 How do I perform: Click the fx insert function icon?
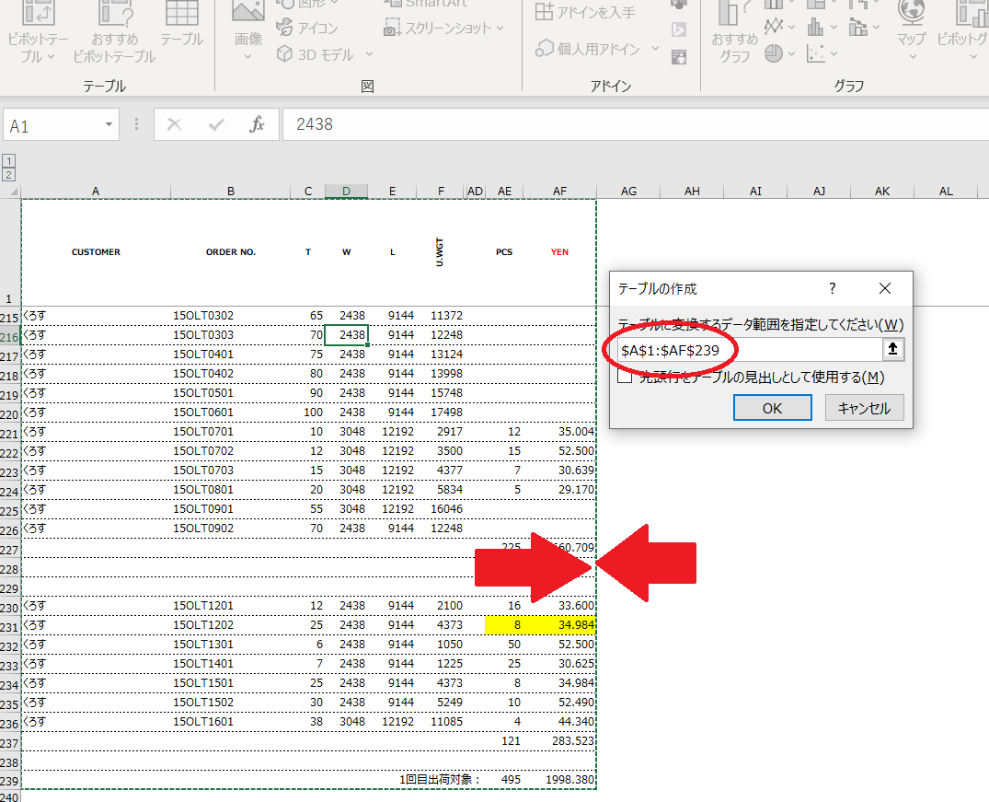pyautogui.click(x=257, y=124)
